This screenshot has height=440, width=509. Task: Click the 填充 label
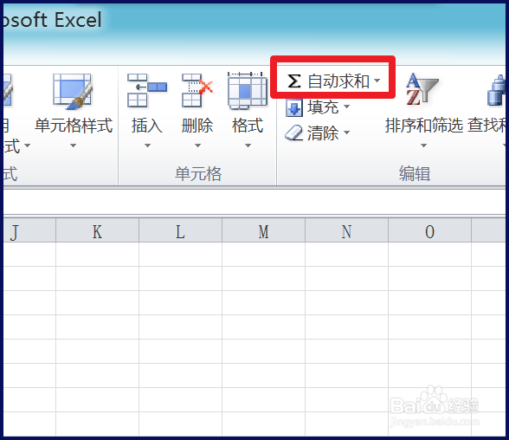323,107
